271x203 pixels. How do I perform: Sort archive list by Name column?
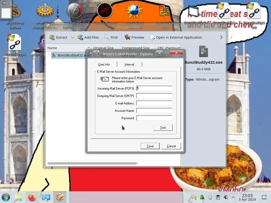(69, 48)
